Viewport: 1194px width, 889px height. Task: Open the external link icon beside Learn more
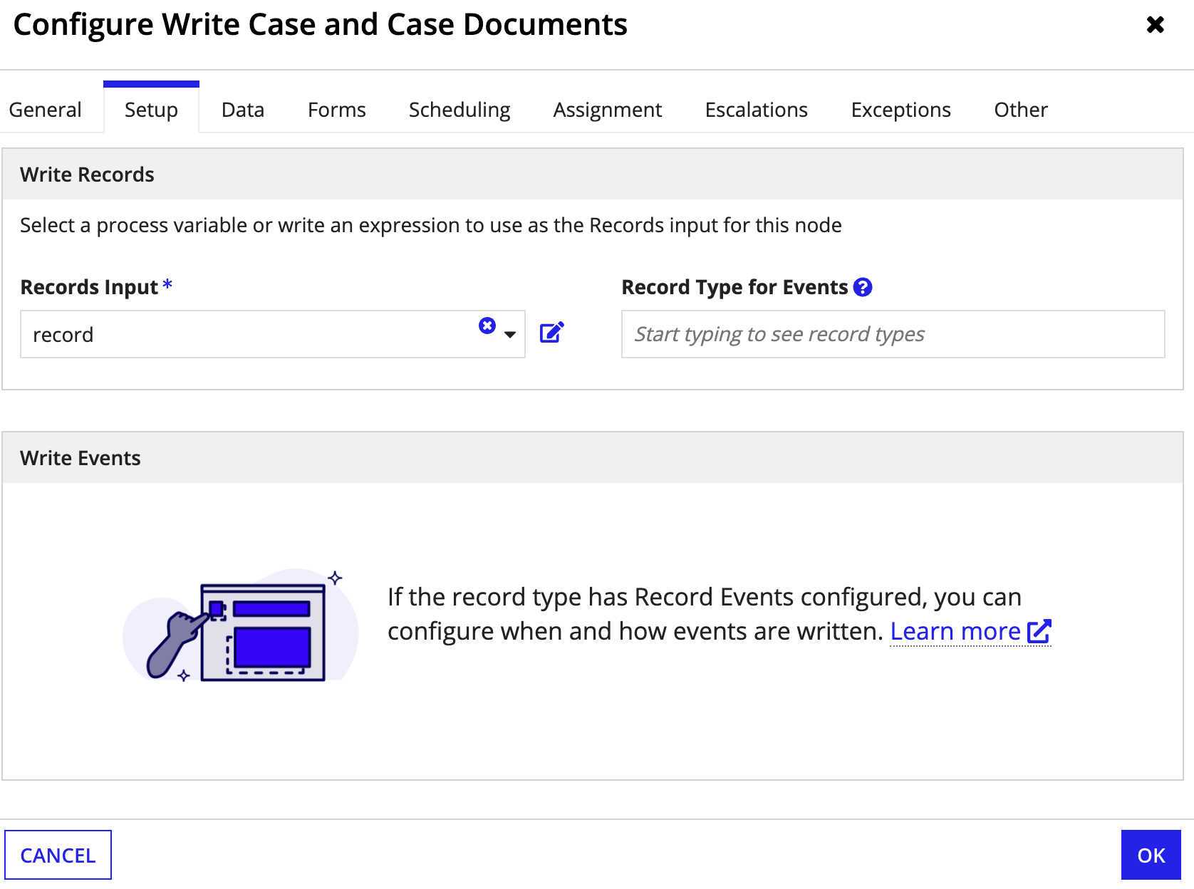1039,631
